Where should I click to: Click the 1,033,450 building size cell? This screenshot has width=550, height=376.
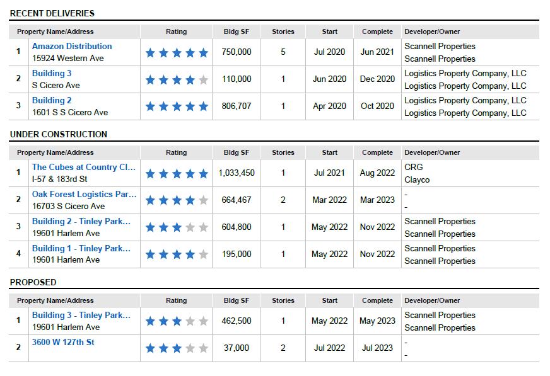point(237,173)
